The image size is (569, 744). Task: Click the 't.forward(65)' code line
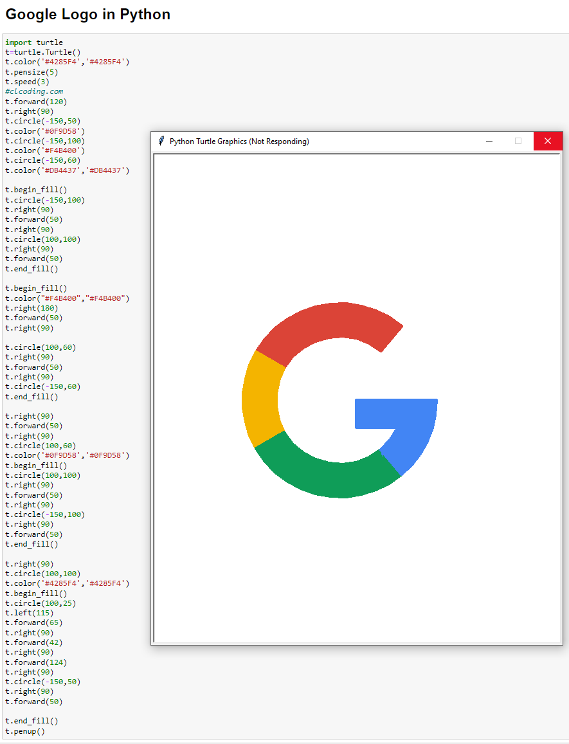[33, 622]
